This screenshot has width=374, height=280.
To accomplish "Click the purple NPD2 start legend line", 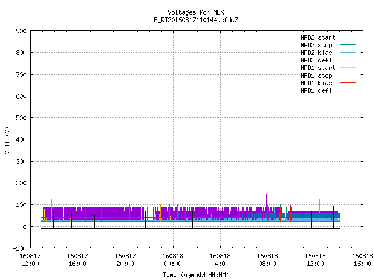I will point(348,37).
